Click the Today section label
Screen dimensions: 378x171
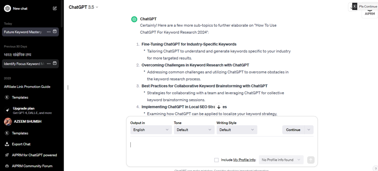[8, 24]
